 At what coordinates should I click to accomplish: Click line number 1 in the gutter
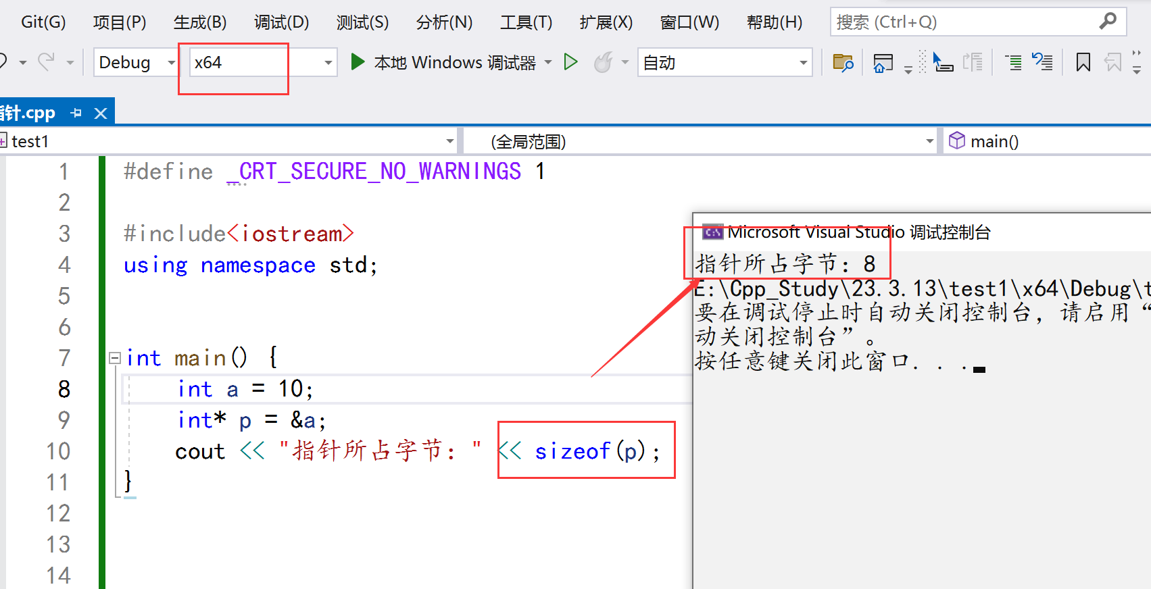pyautogui.click(x=64, y=172)
